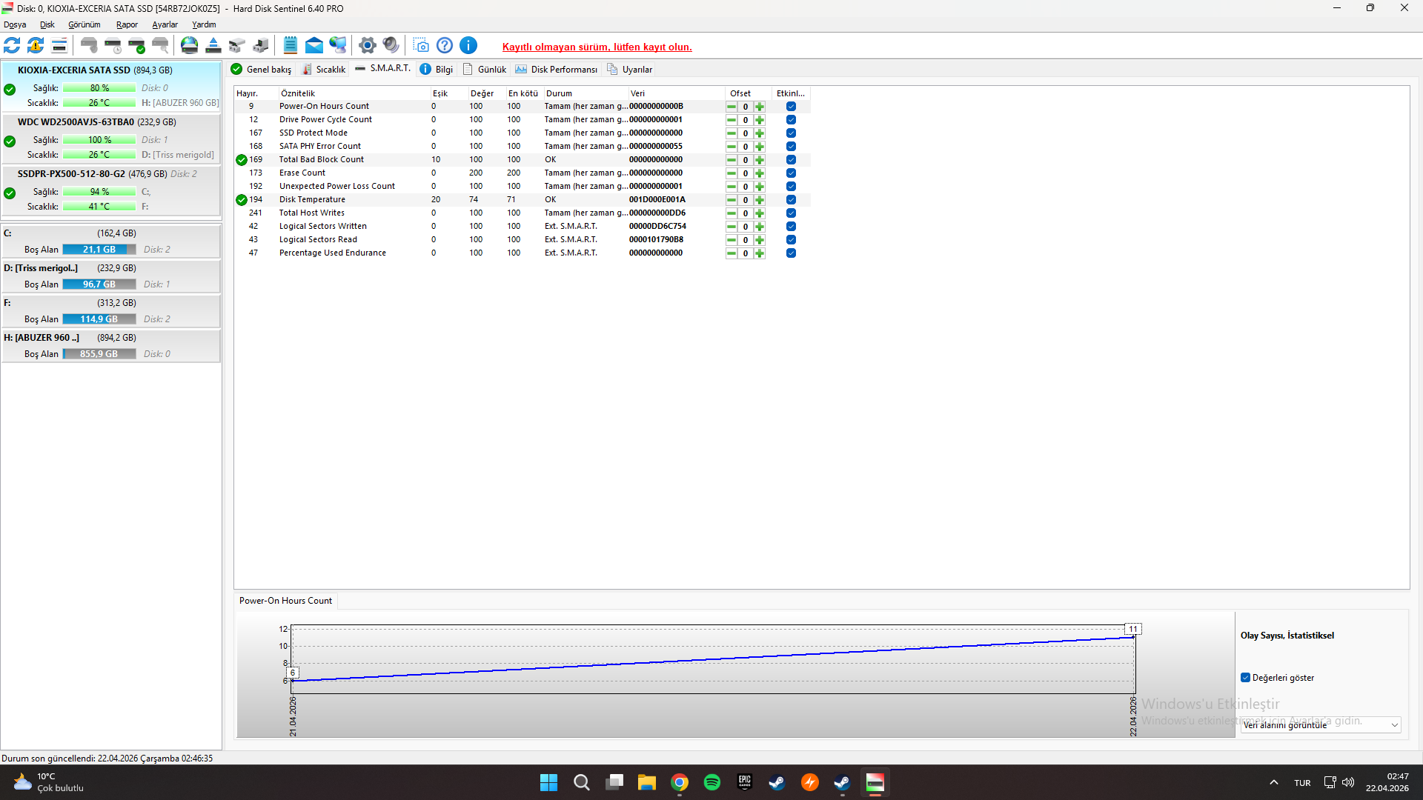The height and width of the screenshot is (800, 1423).
Task: Toggle enabled checkbox for Total Bad Block Count
Action: click(791, 160)
